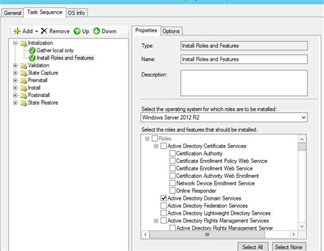The height and width of the screenshot is (251, 324).
Task: Expand the Validation tree node
Action: [x=15, y=66]
